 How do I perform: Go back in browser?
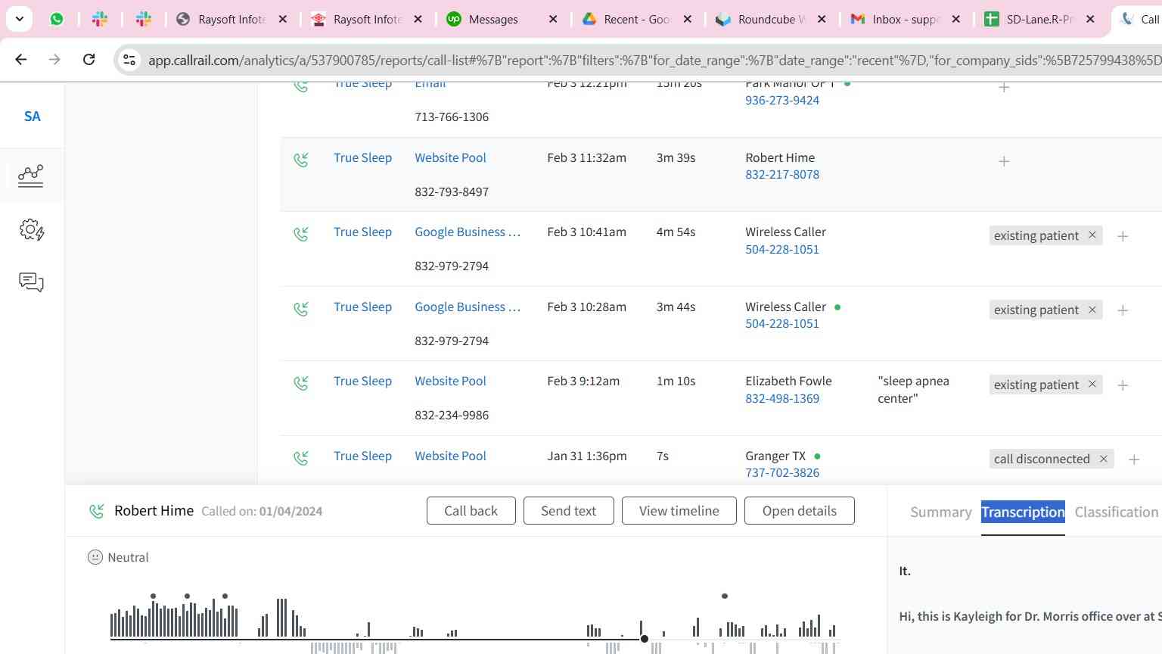21,59
